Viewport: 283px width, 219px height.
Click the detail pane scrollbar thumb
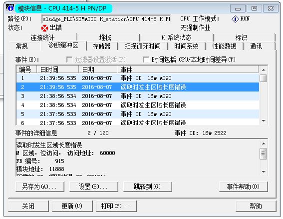pyautogui.click(x=264, y=153)
